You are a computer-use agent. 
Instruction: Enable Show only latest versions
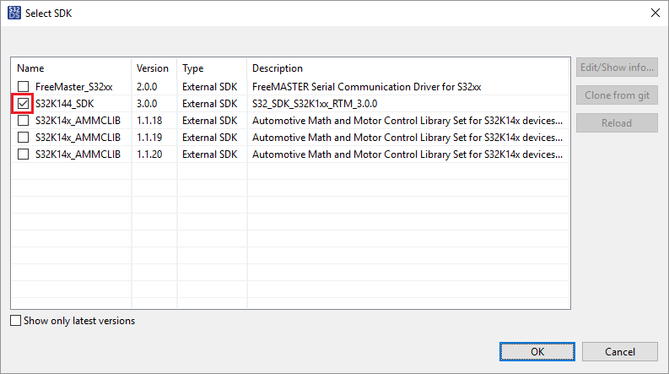17,321
